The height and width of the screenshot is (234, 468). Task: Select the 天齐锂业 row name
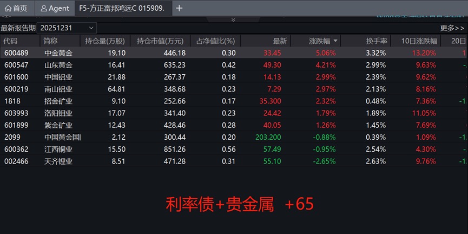point(58,161)
